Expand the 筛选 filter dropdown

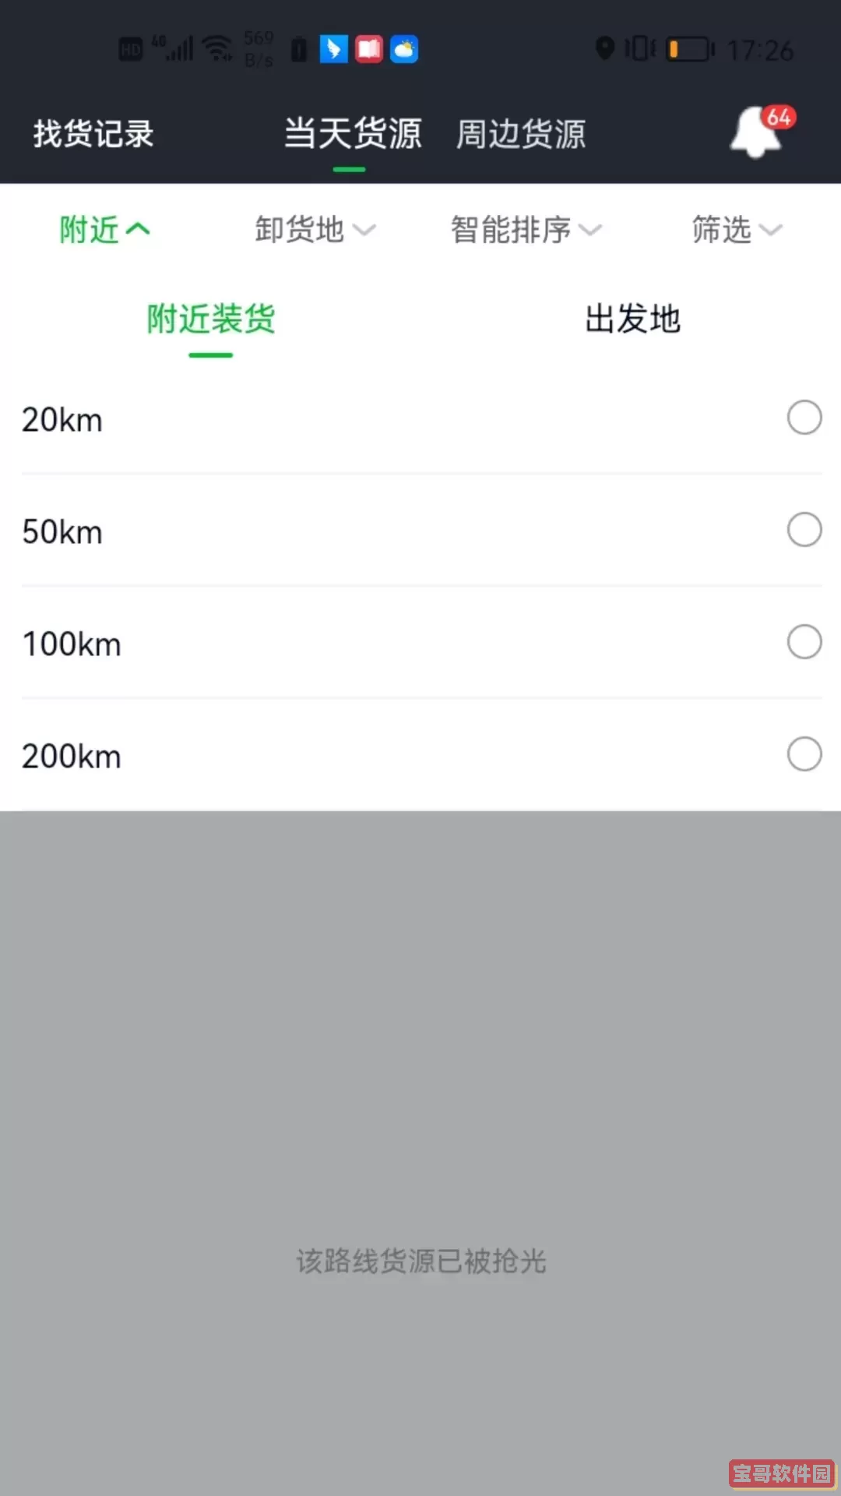tap(736, 230)
